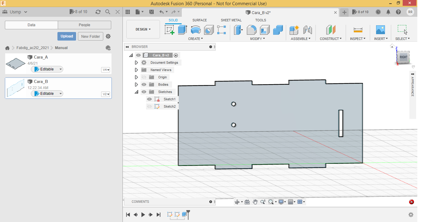Viewport: 421px width, 222px height.
Task: Click the RIGHT face of ViewCube
Action: (403, 57)
